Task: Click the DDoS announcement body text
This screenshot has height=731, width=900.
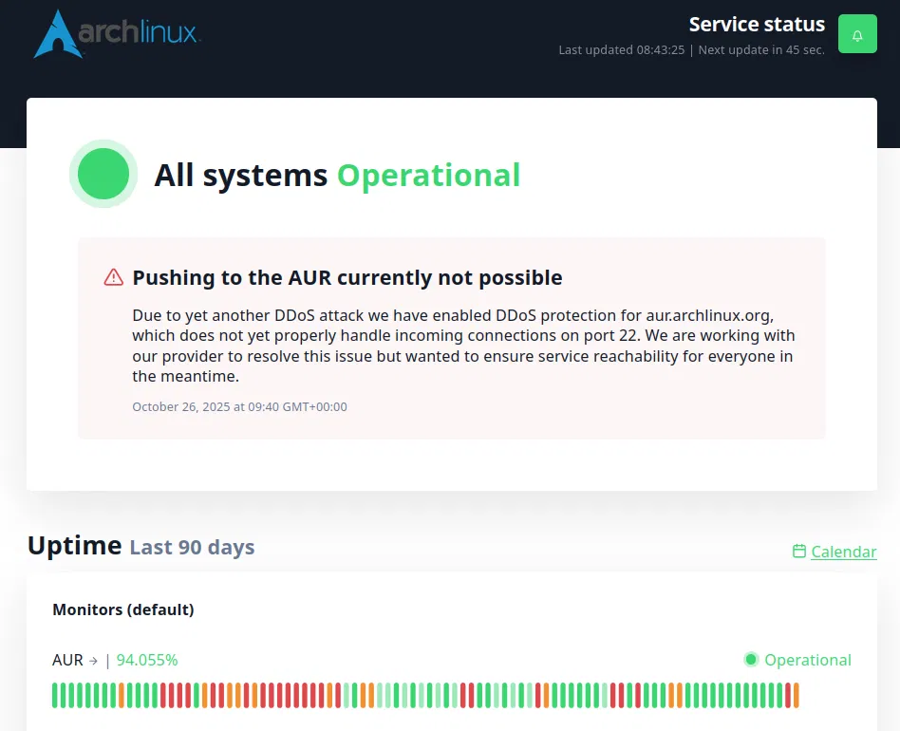Action: 464,346
